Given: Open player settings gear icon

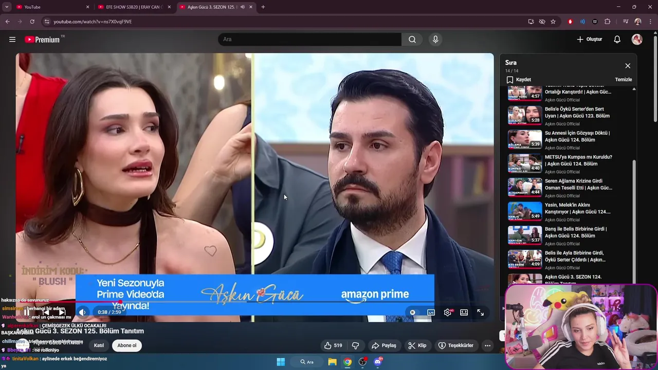Looking at the screenshot, I should [x=448, y=312].
